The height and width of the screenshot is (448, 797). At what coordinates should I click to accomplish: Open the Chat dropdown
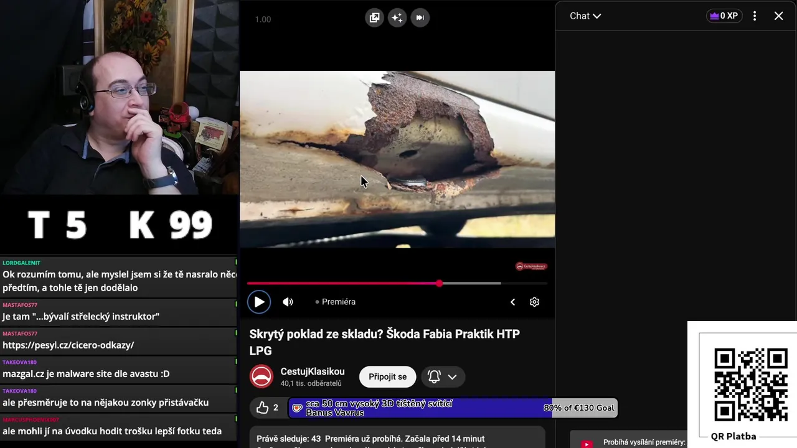pyautogui.click(x=585, y=16)
